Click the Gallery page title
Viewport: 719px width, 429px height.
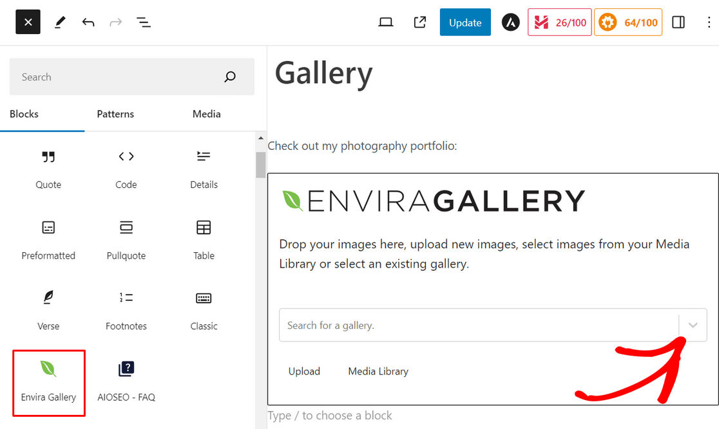323,74
